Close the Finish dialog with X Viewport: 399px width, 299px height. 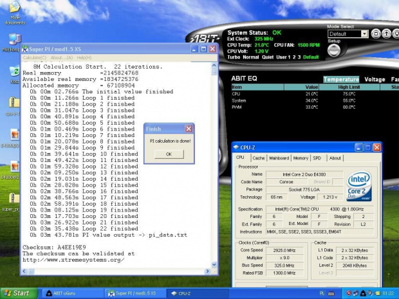point(189,129)
